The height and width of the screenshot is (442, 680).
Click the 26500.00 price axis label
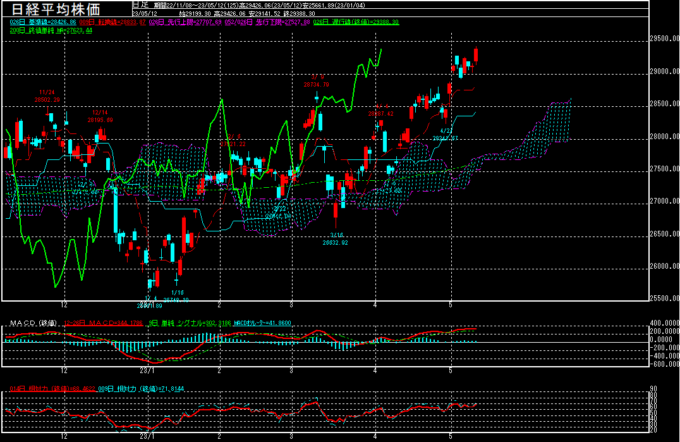664,234
